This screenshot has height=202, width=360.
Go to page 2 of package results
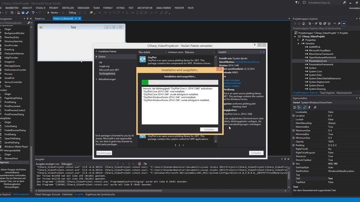click(179, 145)
